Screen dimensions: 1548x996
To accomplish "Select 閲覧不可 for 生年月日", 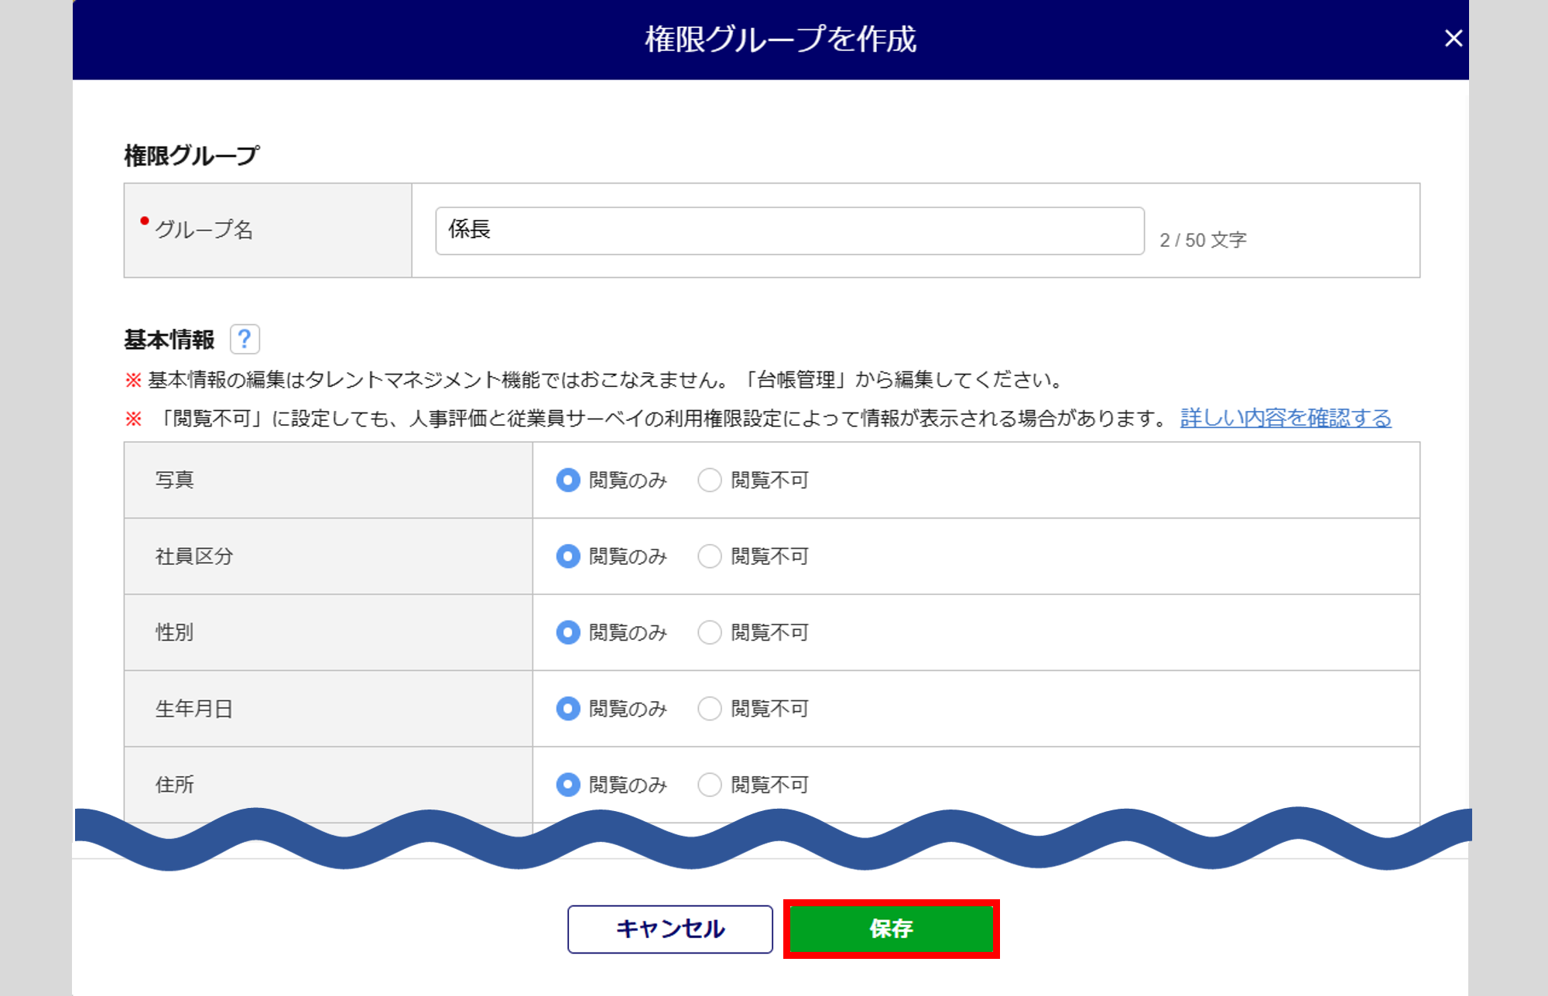I will click(x=710, y=708).
